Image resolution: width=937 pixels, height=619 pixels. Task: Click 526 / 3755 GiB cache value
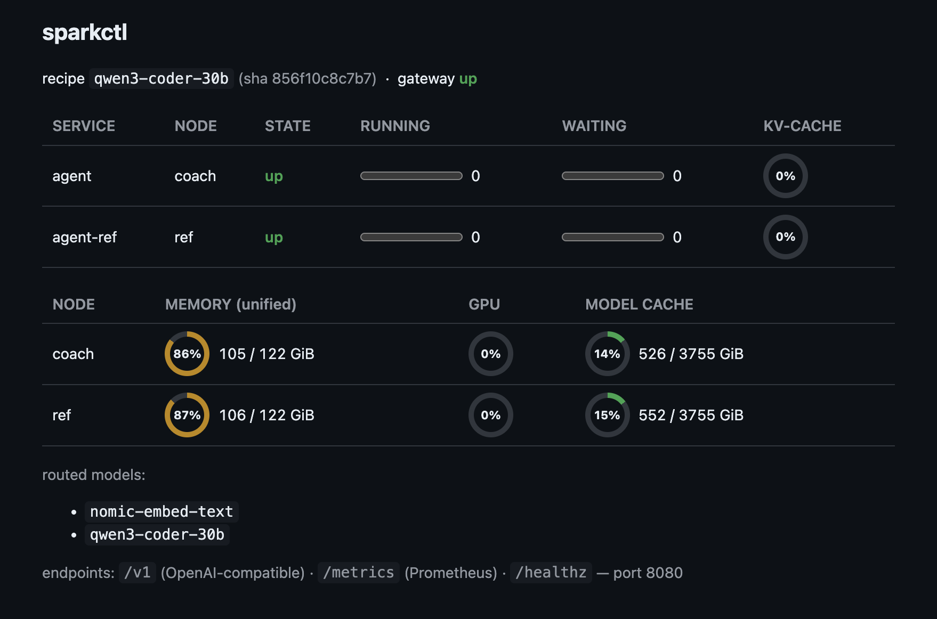[691, 354]
